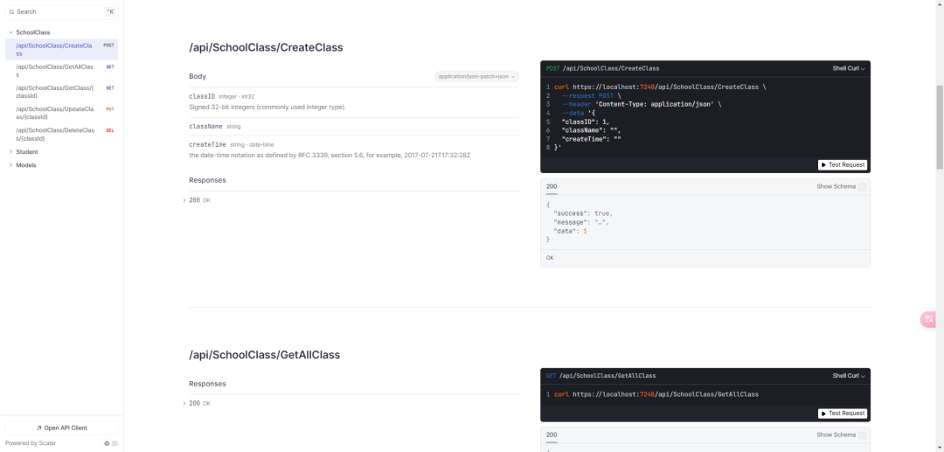Expand the Student section in sidebar
The height and width of the screenshot is (452, 944).
tap(27, 151)
